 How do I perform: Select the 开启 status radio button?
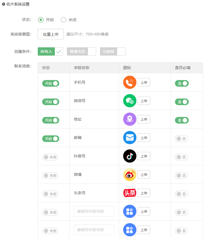(41, 20)
